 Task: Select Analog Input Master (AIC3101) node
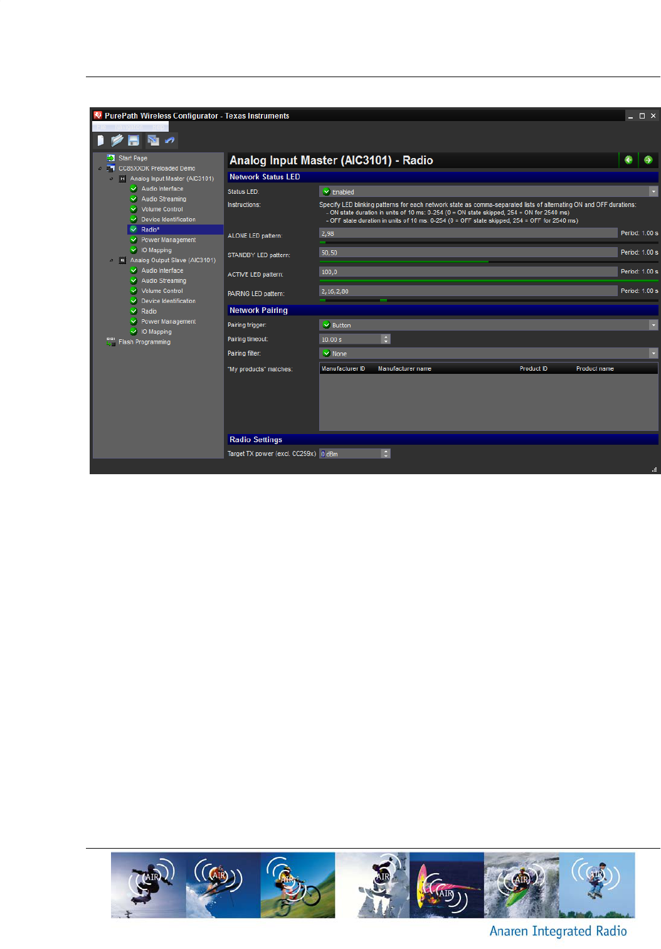[x=172, y=179]
